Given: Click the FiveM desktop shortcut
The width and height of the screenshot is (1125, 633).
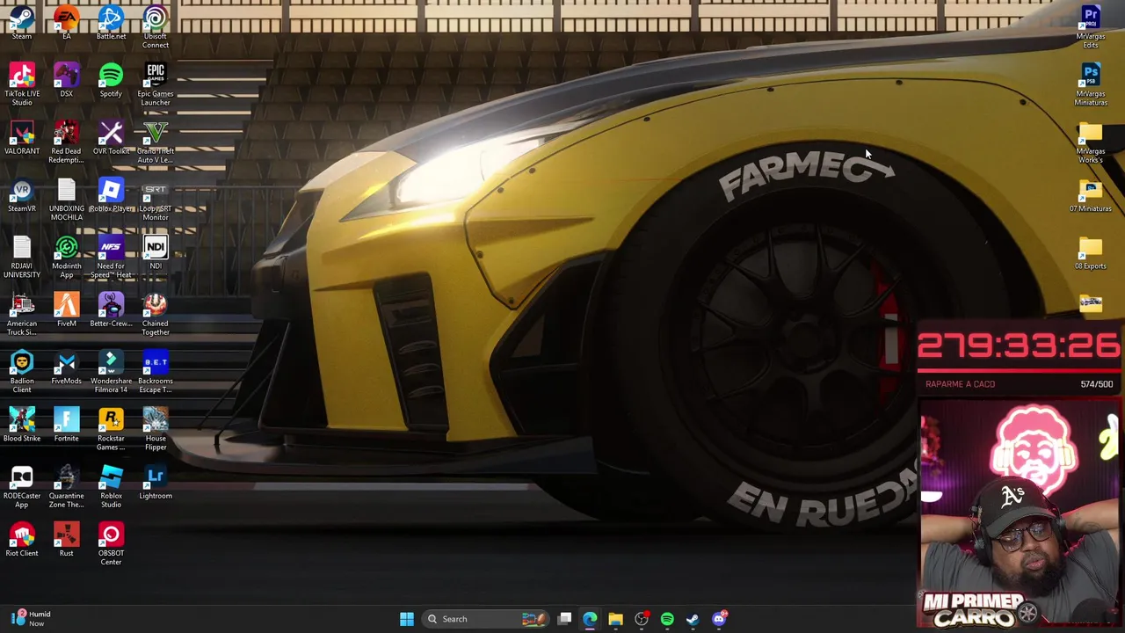Looking at the screenshot, I should [x=66, y=309].
